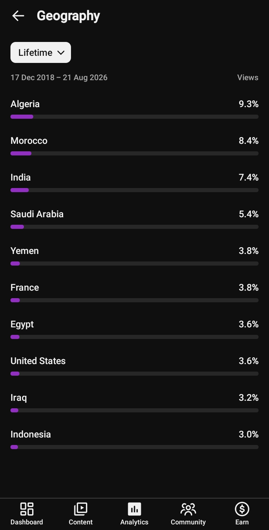This screenshot has width=269, height=530.
Task: Select the Morocco country label
Action: [x=29, y=141]
